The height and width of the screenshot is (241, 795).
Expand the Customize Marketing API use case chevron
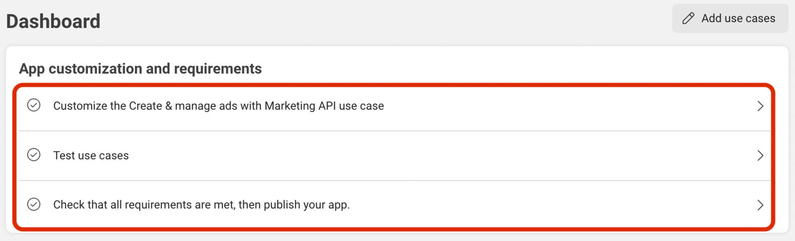(760, 106)
